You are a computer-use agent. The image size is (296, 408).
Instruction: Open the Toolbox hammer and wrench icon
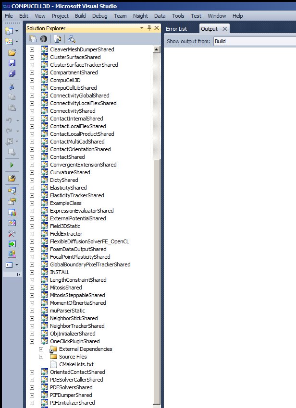coord(12,233)
